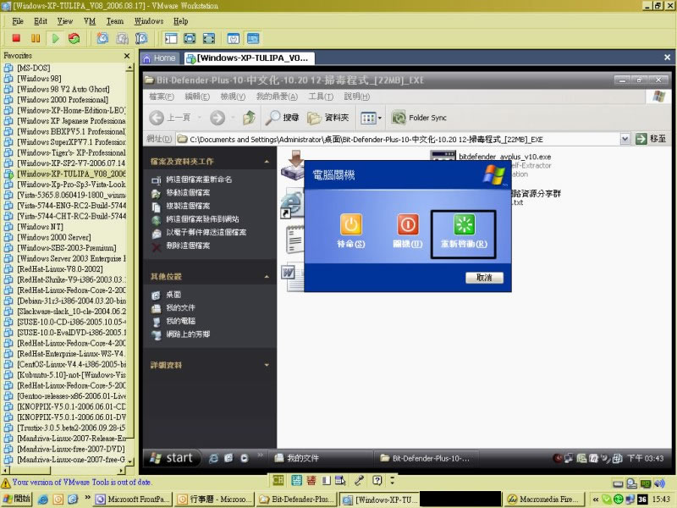Click Bit-Defender-Plus-10 guest taskbar button
The height and width of the screenshot is (508, 677).
coord(426,458)
